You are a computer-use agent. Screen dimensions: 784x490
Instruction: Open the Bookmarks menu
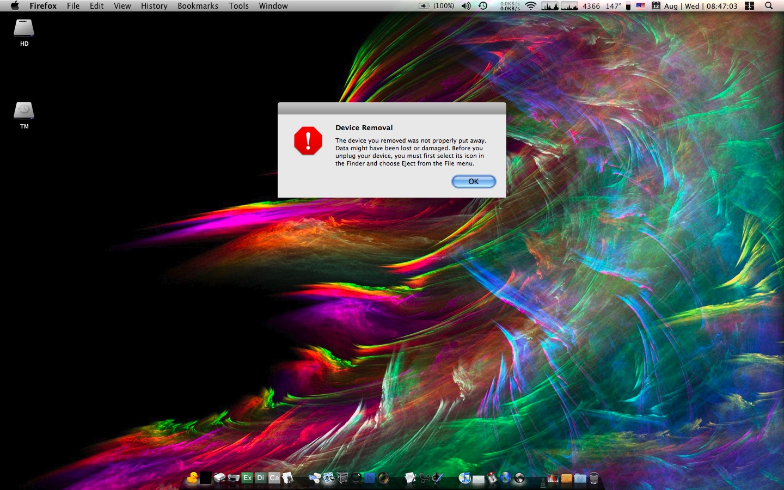pos(198,6)
